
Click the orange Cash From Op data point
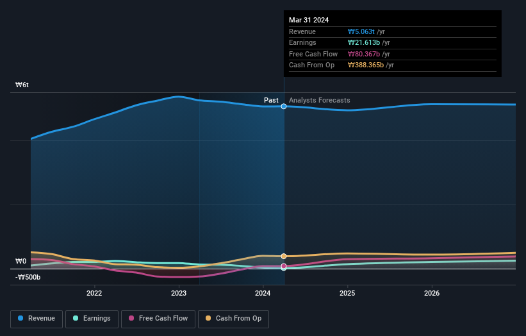284,256
